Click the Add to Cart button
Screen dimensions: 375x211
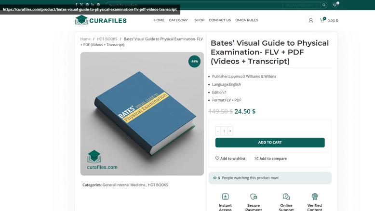click(270, 143)
